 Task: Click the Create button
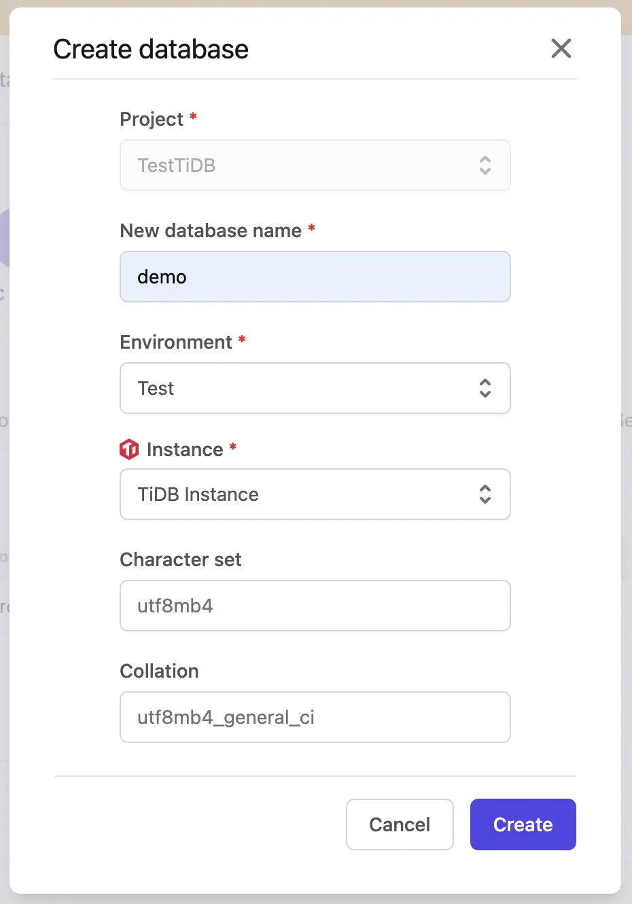coord(523,824)
